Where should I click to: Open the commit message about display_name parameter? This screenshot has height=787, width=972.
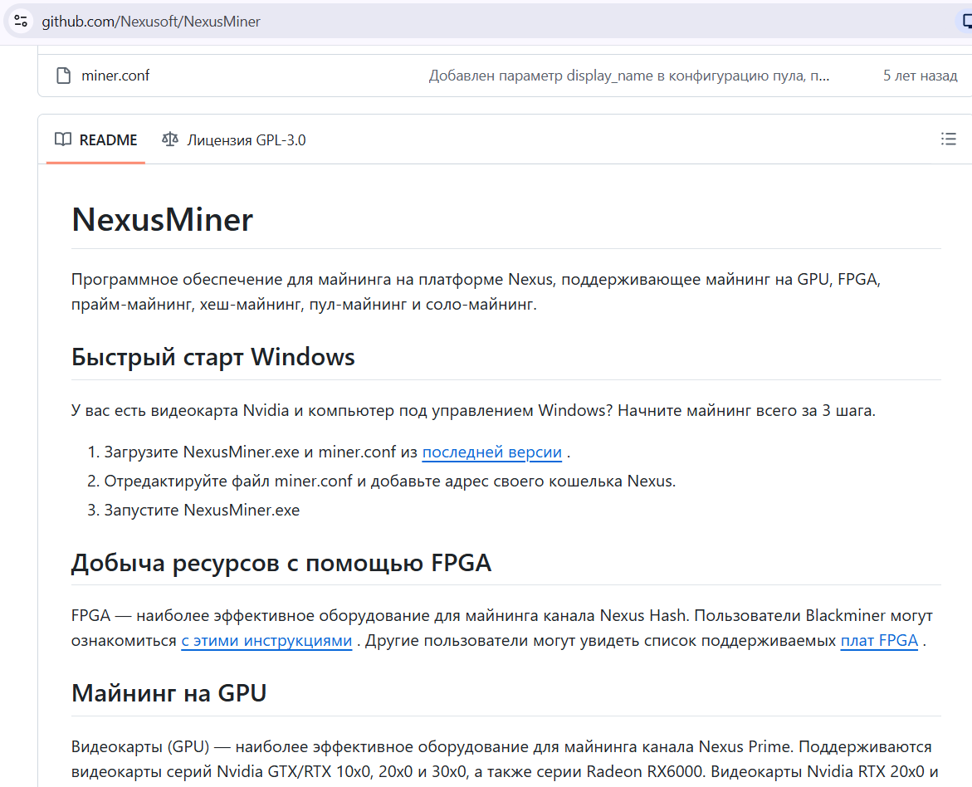[x=628, y=76]
